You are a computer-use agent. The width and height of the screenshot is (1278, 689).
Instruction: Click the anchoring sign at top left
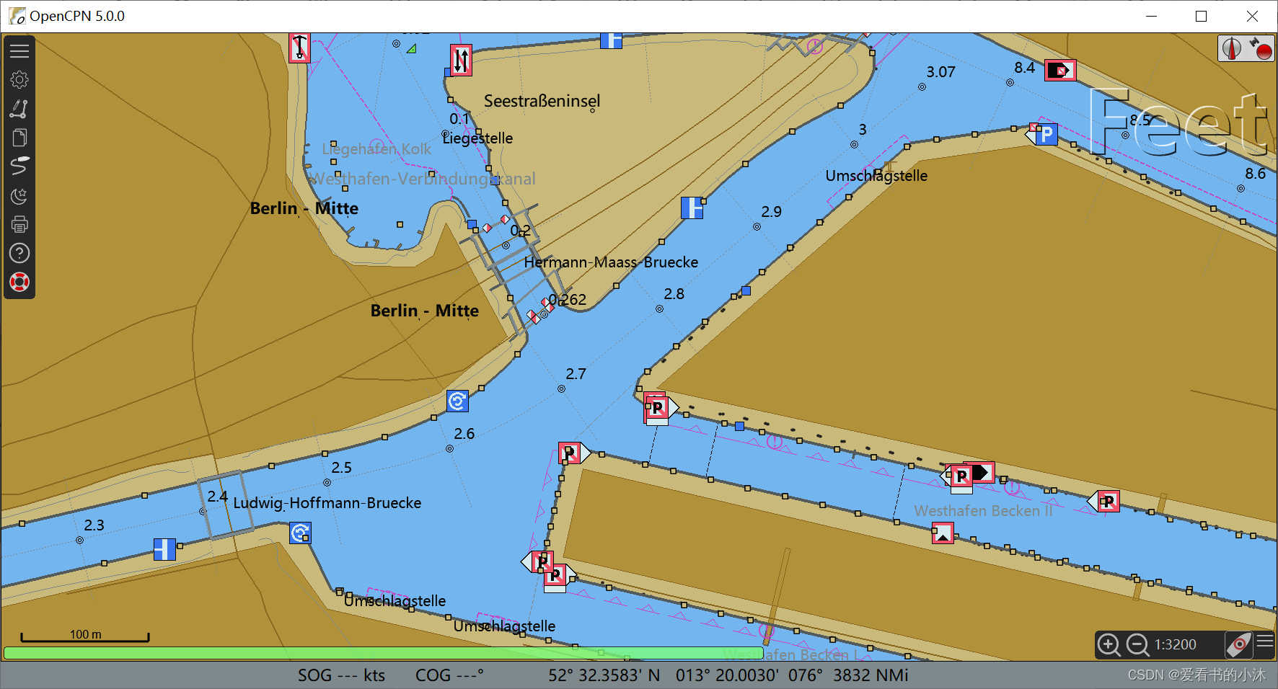299,48
